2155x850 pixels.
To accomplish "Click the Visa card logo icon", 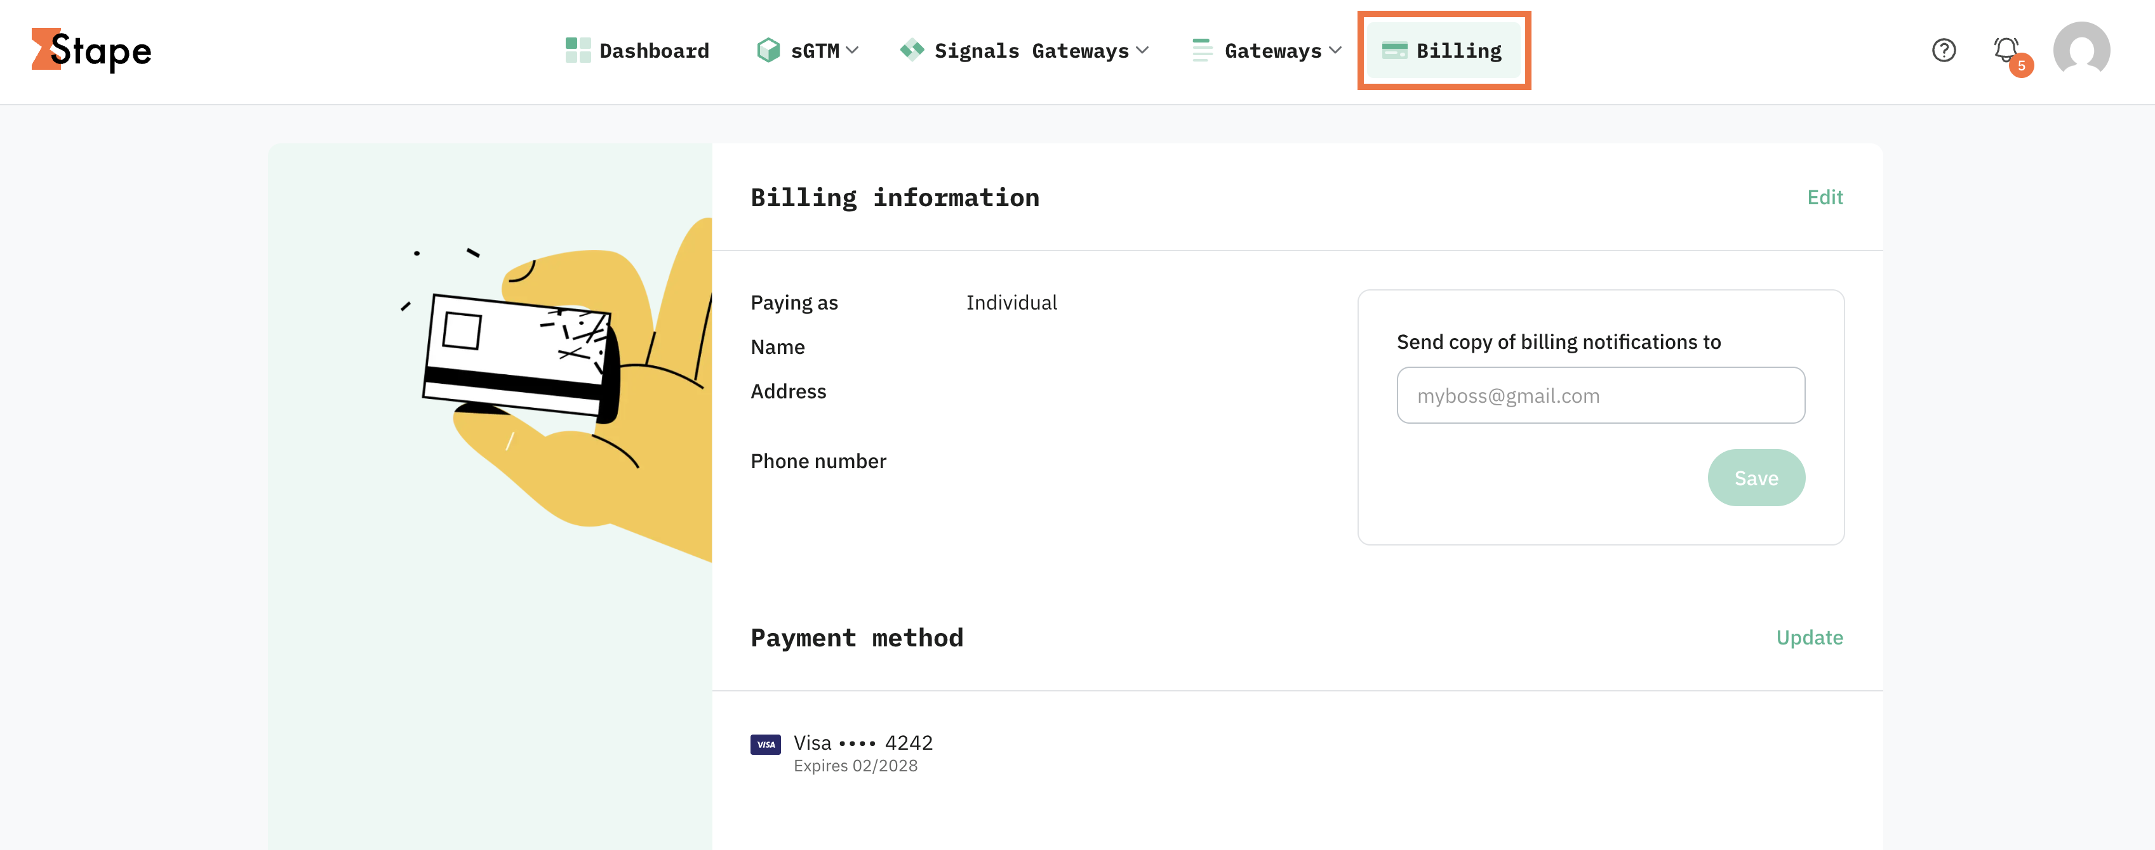I will point(766,745).
